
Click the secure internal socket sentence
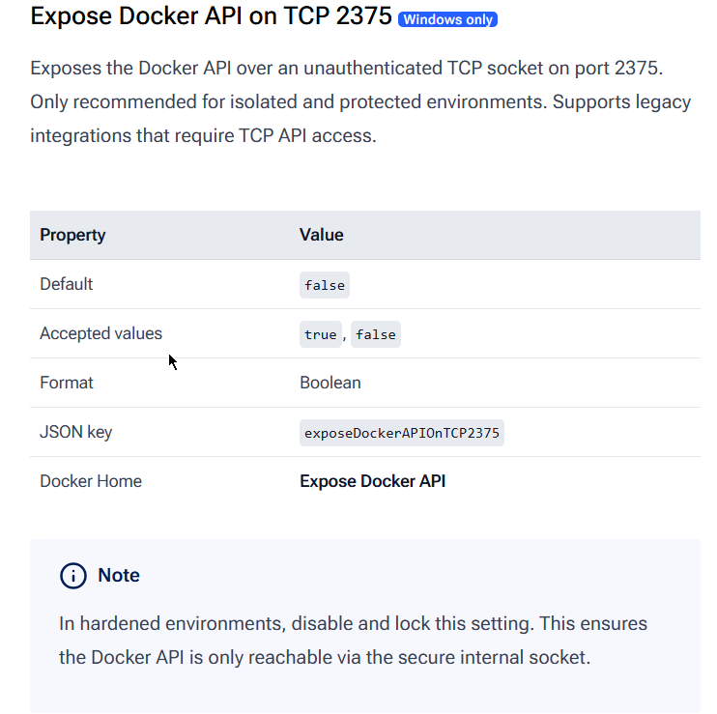(325, 657)
